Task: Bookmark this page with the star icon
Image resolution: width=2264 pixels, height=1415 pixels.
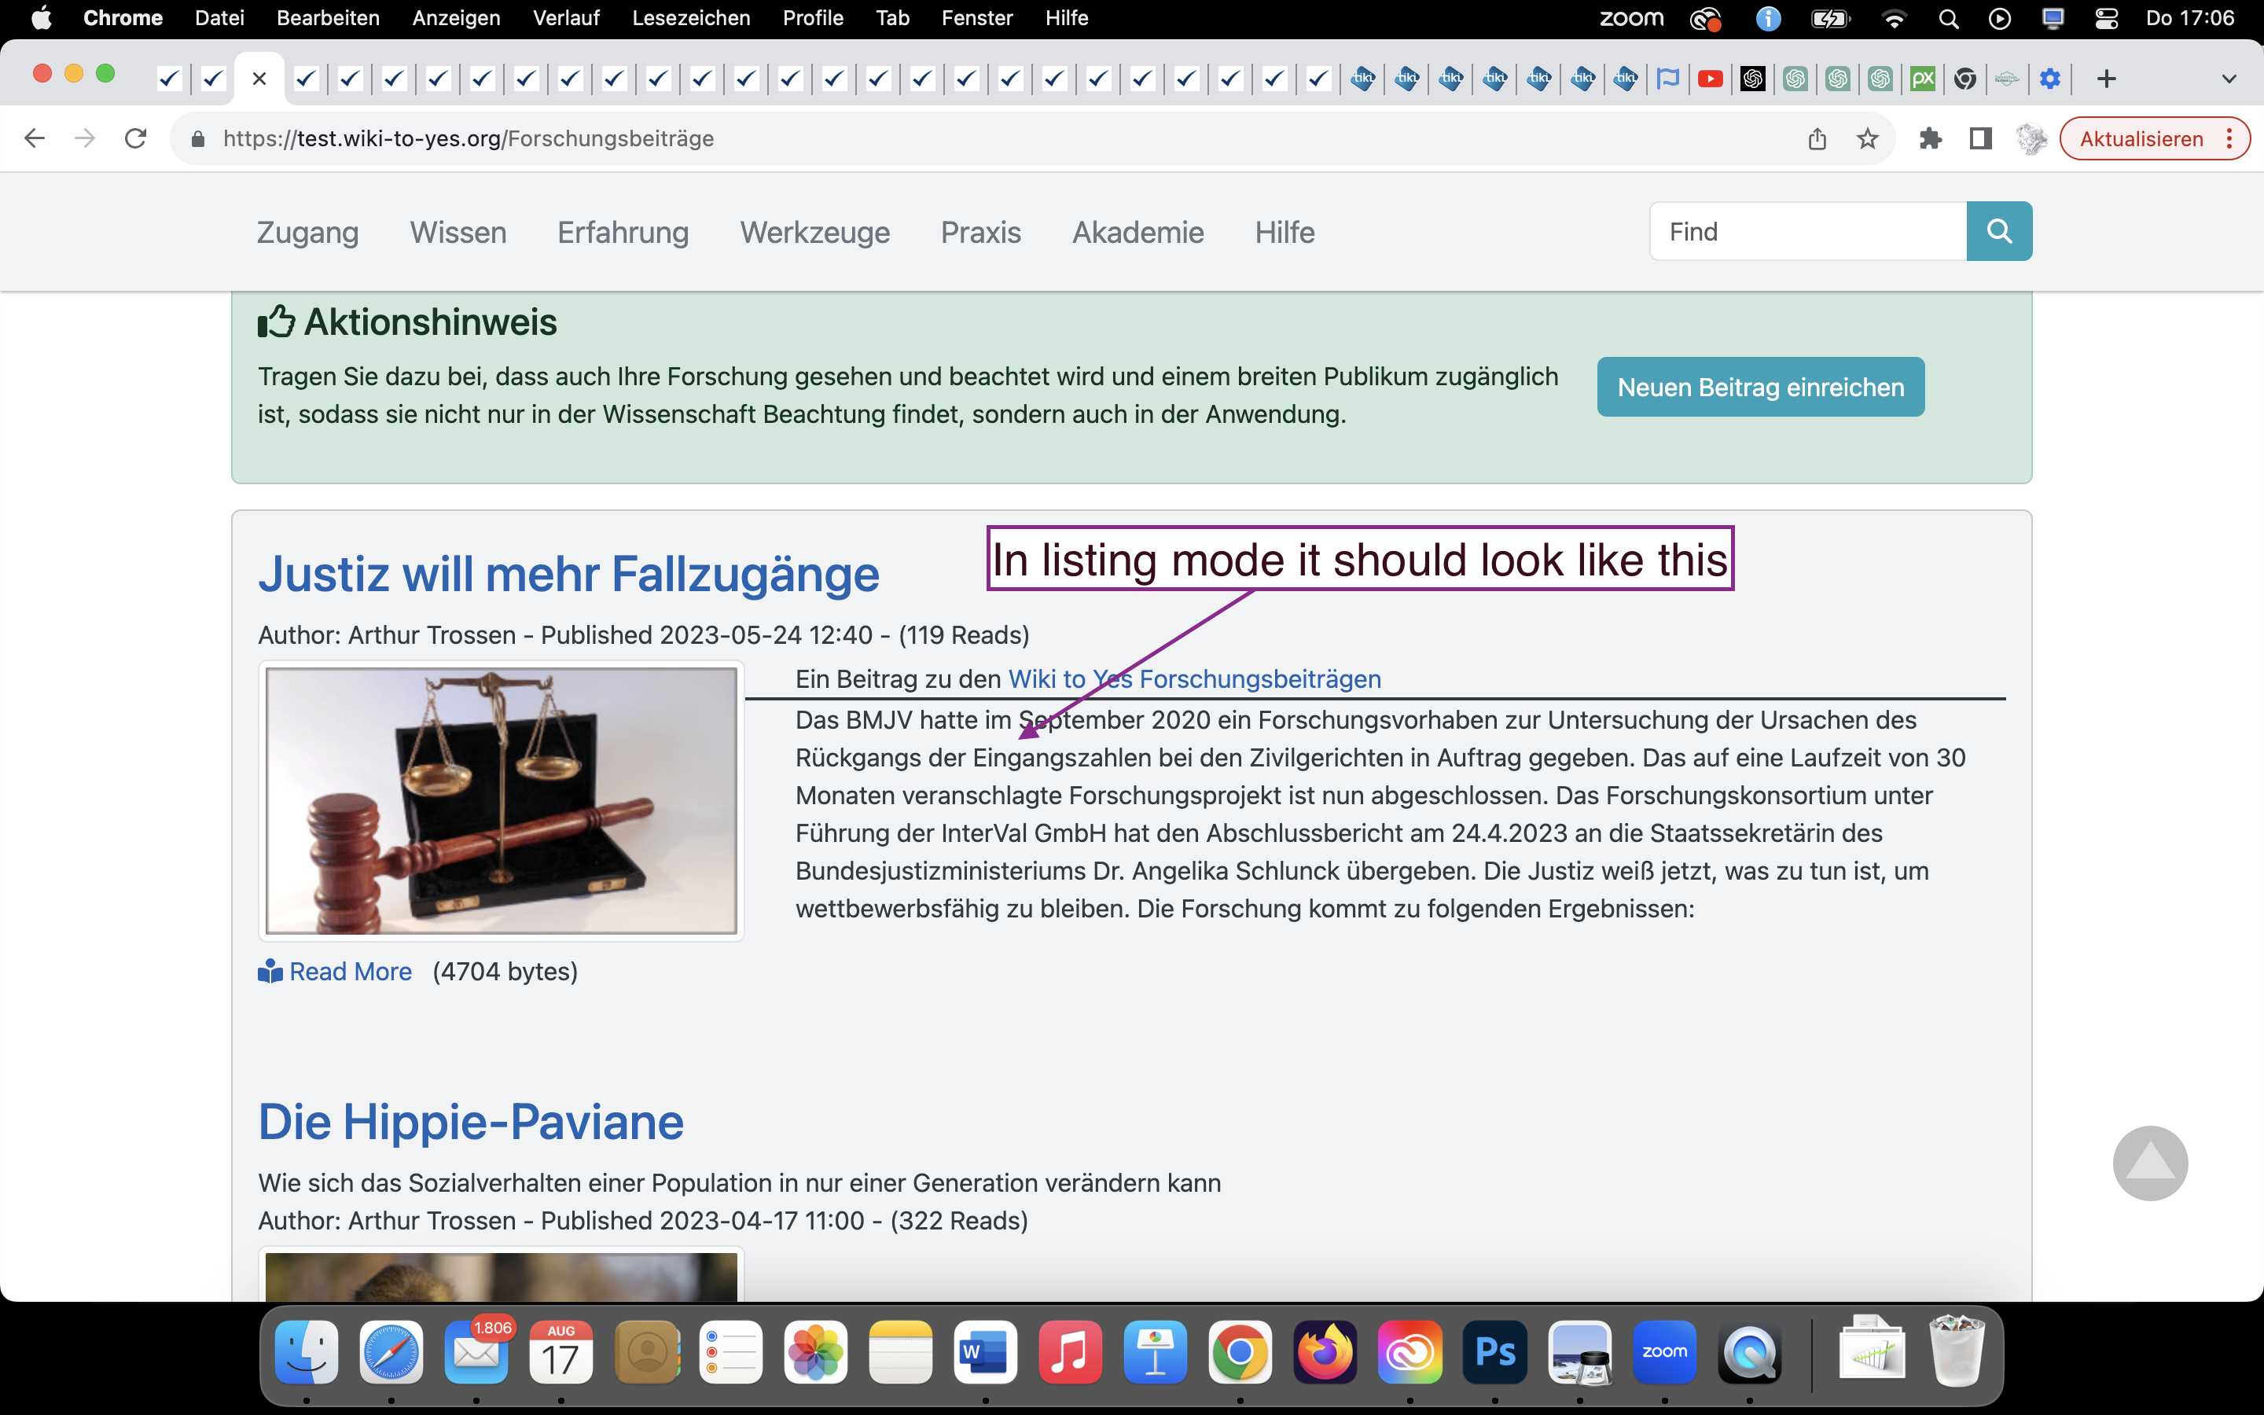Action: (1867, 138)
